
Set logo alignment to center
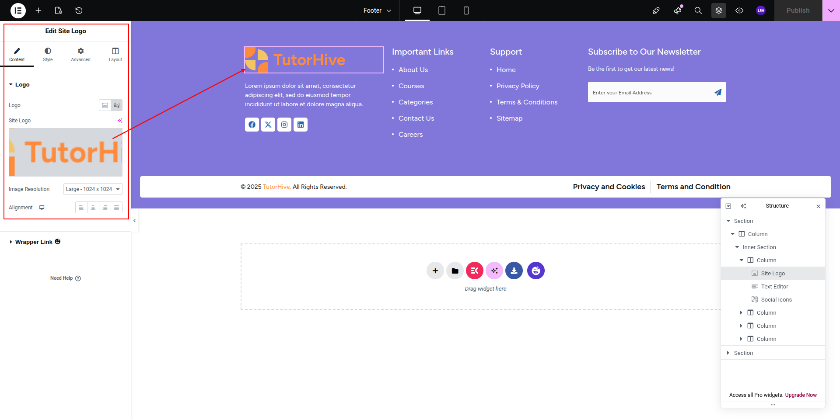point(93,208)
